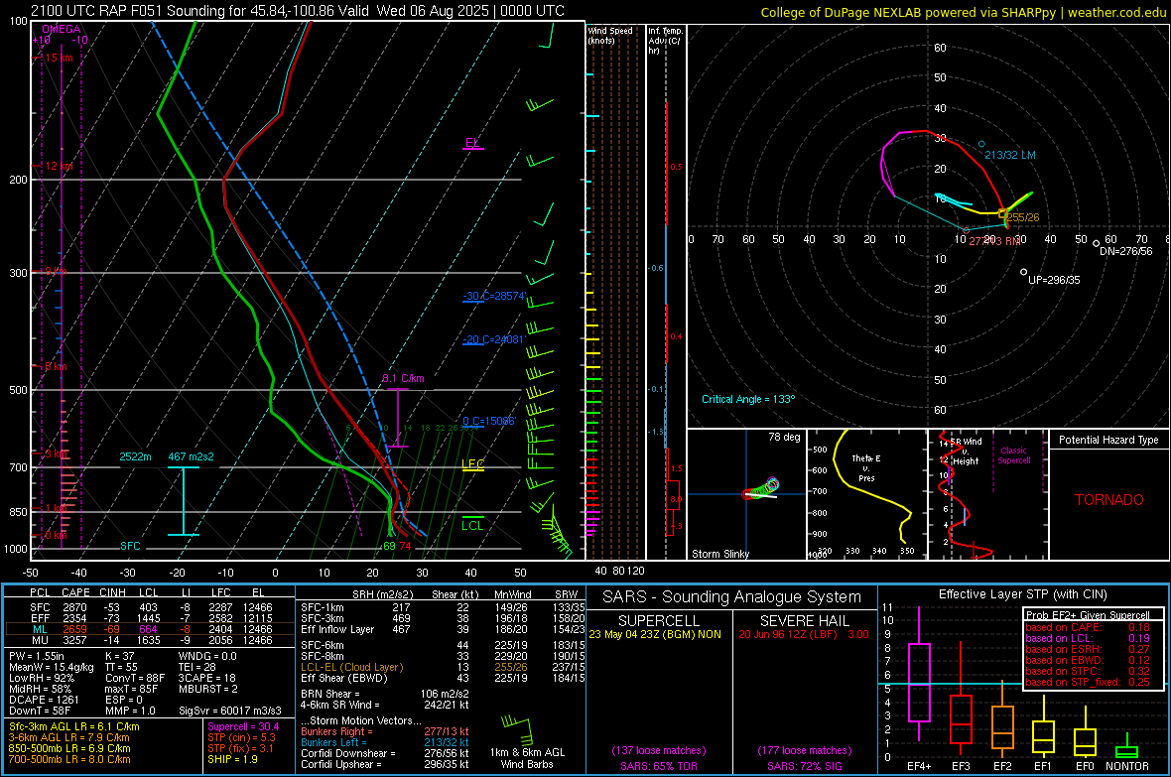Click the (137 loose matches) text
This screenshot has height=777, width=1171.
tap(659, 751)
